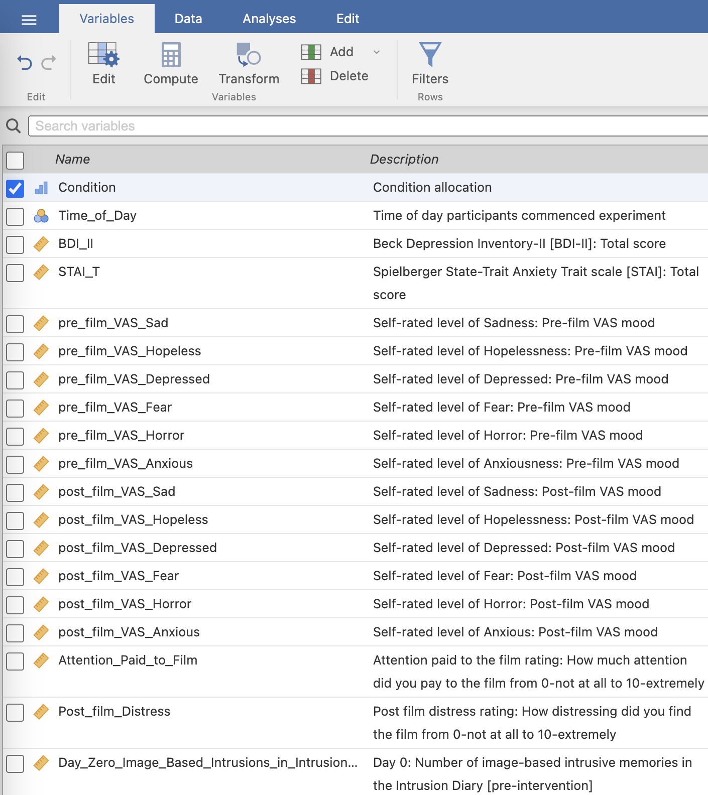Select the Day_Zero_Image_Based_Intrusions variable name

point(208,762)
